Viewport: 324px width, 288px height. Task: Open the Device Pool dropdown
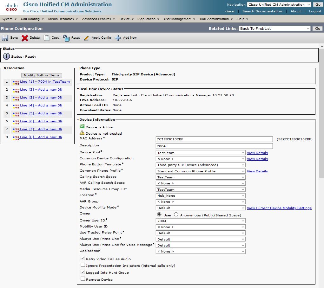pos(201,153)
